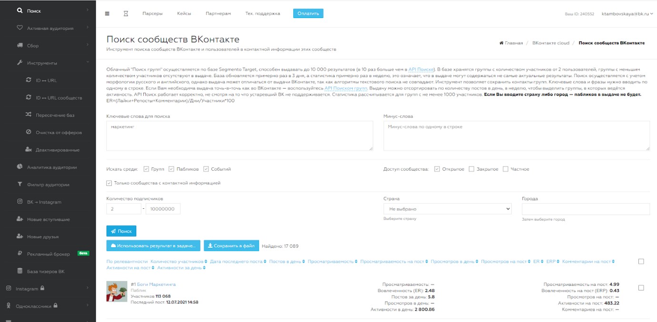Expand the Поиск sidebar section

click(x=88, y=10)
